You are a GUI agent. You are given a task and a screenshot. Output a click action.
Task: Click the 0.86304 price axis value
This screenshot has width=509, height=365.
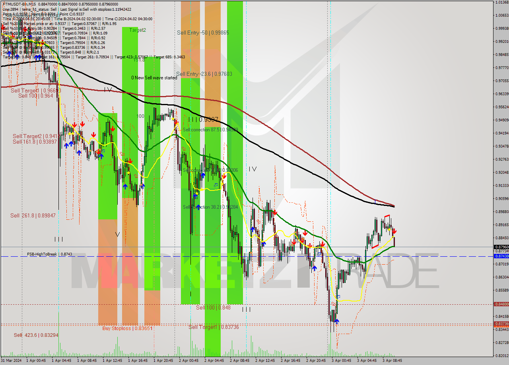(502, 277)
